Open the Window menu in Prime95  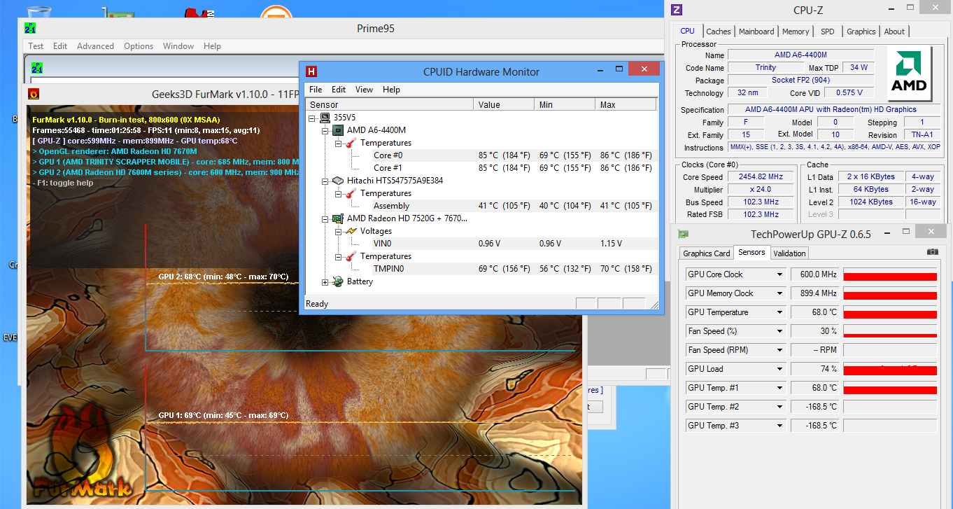coord(178,46)
